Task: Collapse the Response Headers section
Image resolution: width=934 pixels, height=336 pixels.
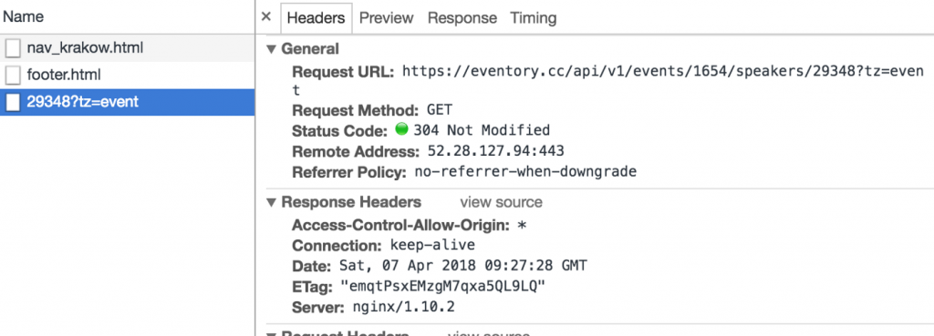Action: [272, 203]
